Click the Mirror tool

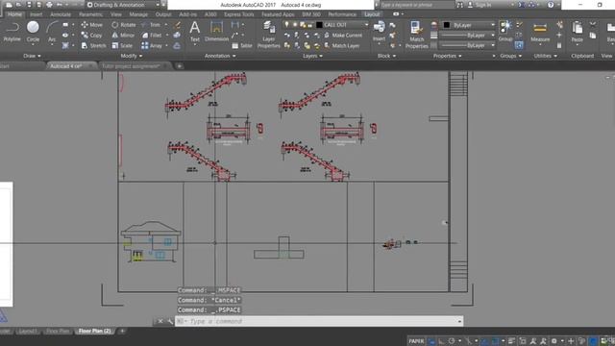[123, 36]
